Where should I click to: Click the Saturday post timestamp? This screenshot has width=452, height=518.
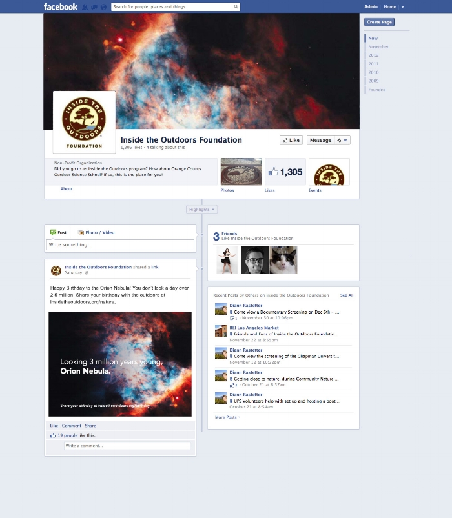[x=74, y=272]
